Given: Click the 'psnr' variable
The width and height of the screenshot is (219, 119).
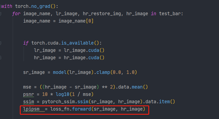Looking at the screenshot, I should [x=29, y=95].
